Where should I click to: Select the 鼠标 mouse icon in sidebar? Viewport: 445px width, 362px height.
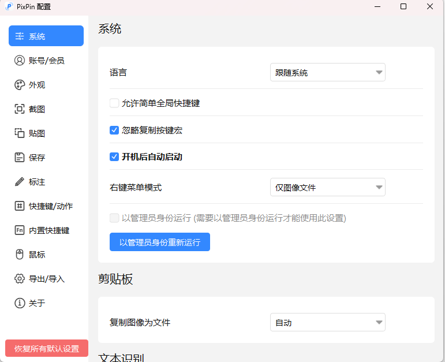click(20, 255)
